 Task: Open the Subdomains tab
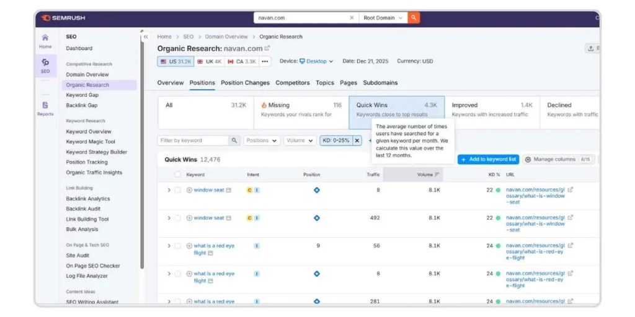[x=380, y=83]
